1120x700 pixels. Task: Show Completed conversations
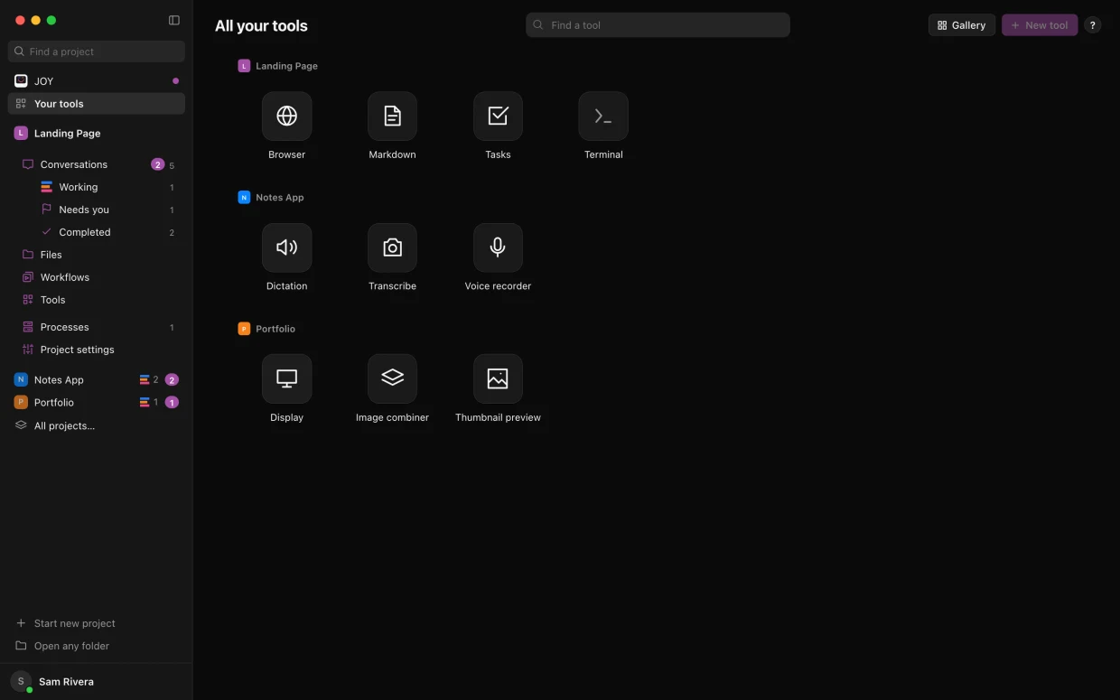pos(107,232)
